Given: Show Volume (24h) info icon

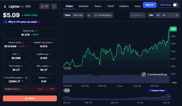Looking at the screenshot, I should pyautogui.click(x=23, y=43).
